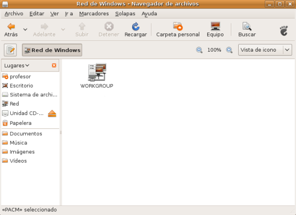Screen dimensions: 296x215
Task: Open Documentos folder in sidebar
Action: point(26,134)
